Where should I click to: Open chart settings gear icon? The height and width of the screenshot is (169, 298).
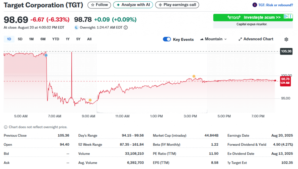click(x=286, y=39)
